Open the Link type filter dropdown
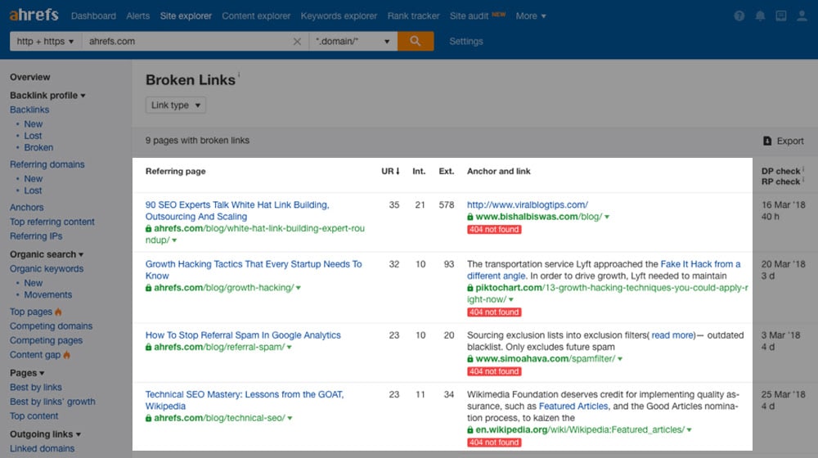The height and width of the screenshot is (458, 818). (176, 105)
